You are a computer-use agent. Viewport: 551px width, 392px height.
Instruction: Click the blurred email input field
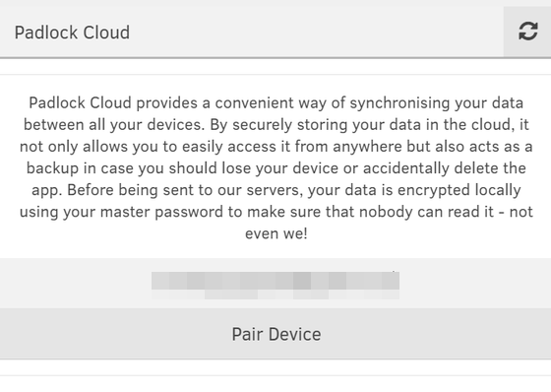coord(275,285)
